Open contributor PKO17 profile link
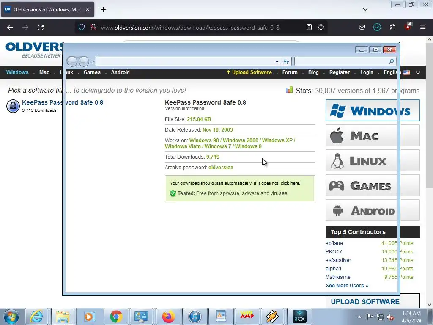Image resolution: width=433 pixels, height=325 pixels. pyautogui.click(x=334, y=252)
